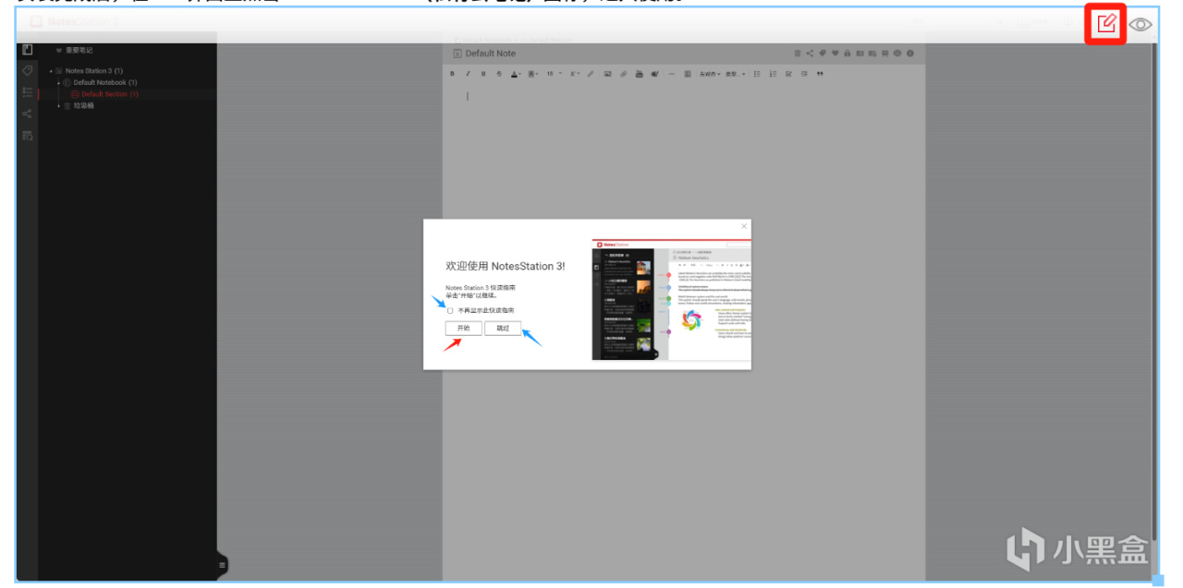Click the indent icon in the toolbar

[x=804, y=74]
